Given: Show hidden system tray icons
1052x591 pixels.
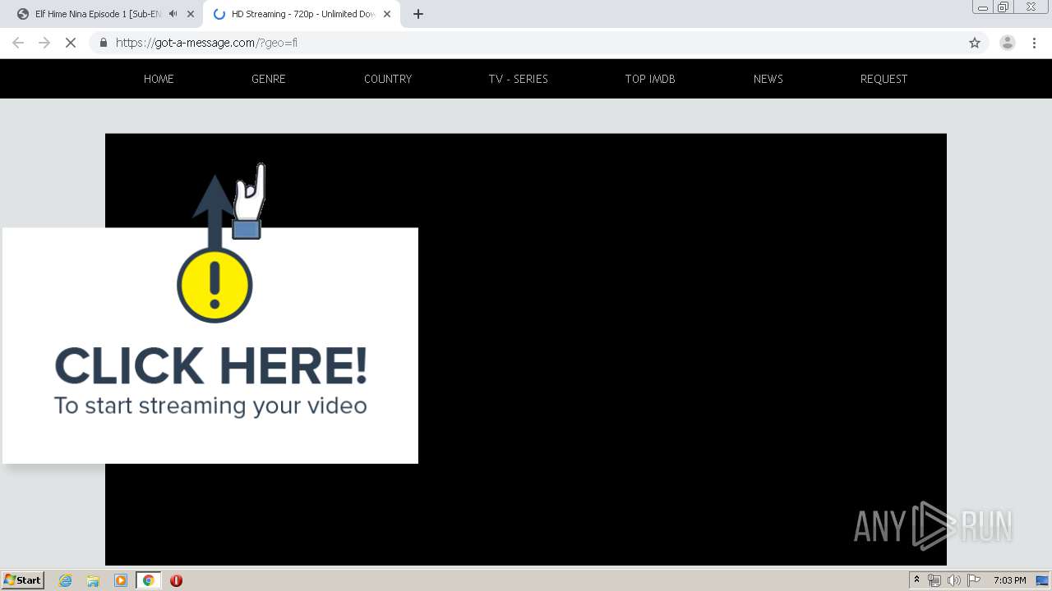Looking at the screenshot, I should (x=916, y=580).
